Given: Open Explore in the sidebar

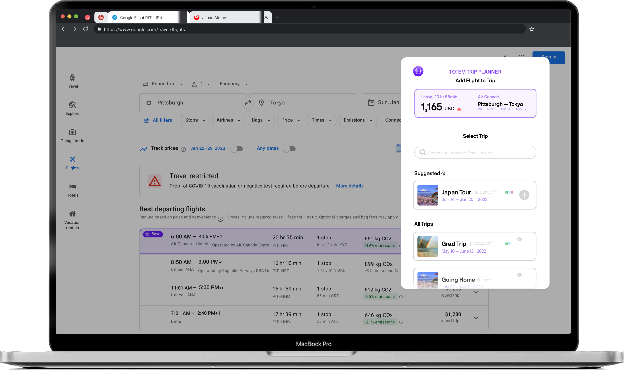Looking at the screenshot, I should (72, 108).
